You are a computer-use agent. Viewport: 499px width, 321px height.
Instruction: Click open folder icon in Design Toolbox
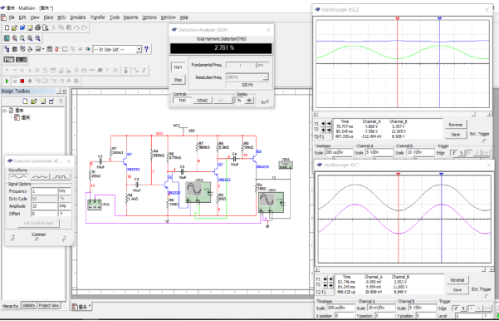(x=34, y=101)
